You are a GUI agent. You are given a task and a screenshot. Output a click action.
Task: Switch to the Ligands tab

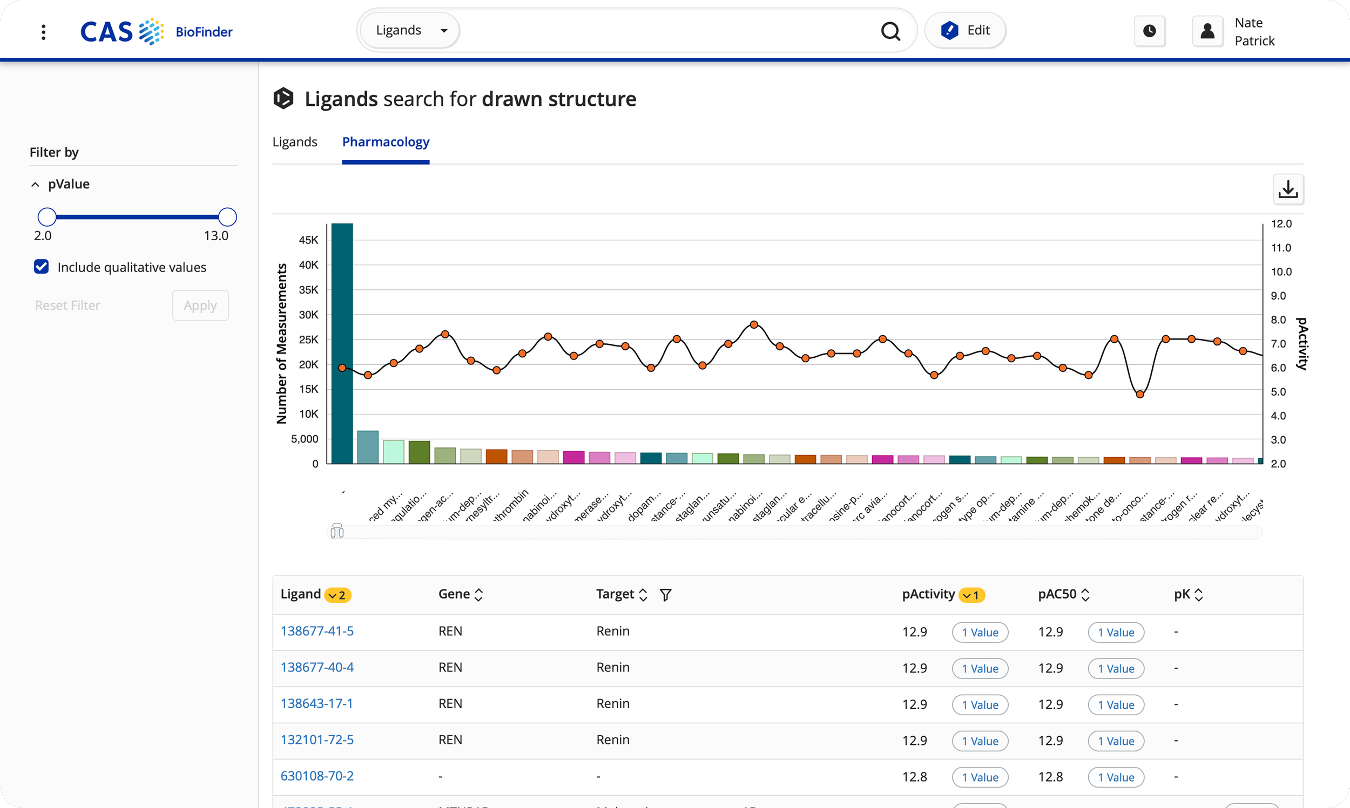click(x=295, y=142)
